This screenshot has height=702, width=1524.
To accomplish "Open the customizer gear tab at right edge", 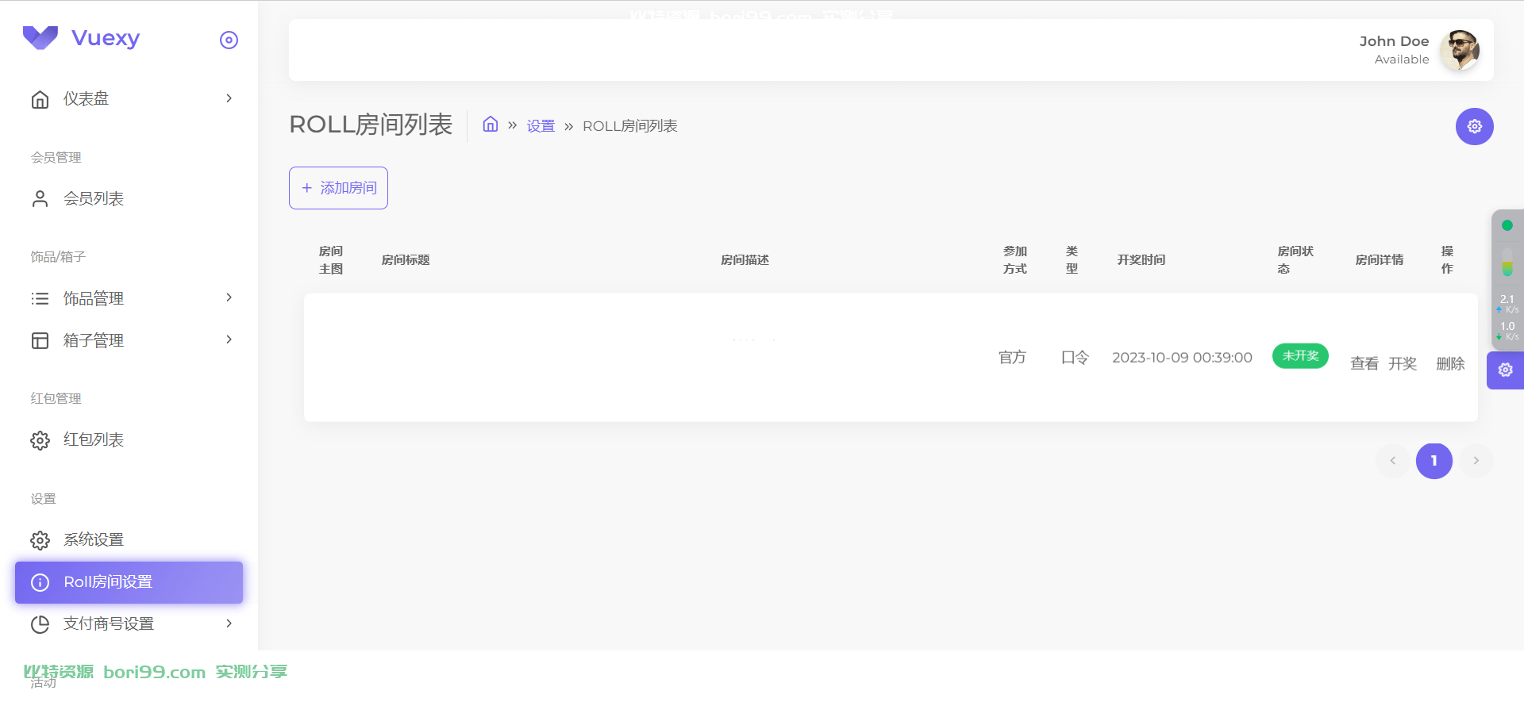I will tap(1505, 370).
